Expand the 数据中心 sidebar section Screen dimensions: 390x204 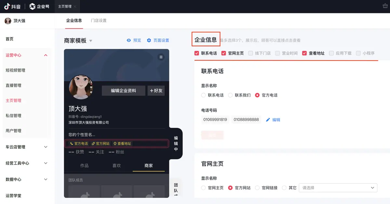45,179
